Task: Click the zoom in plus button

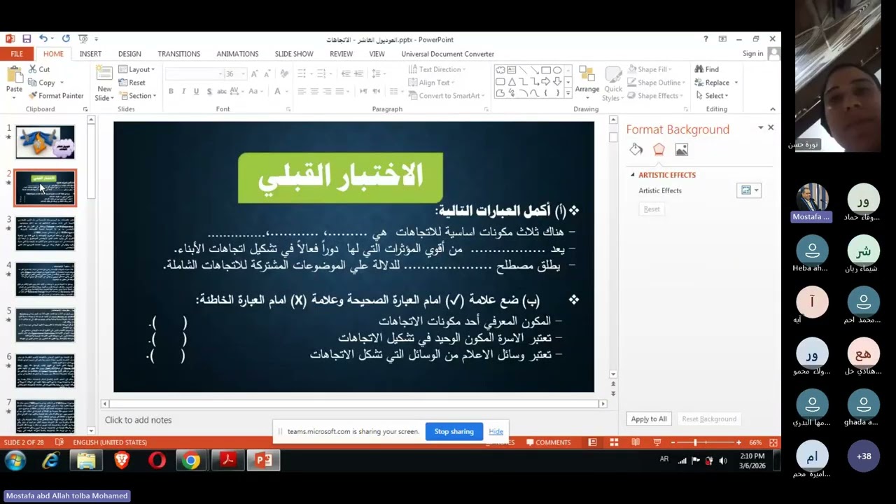Action: pos(738,442)
